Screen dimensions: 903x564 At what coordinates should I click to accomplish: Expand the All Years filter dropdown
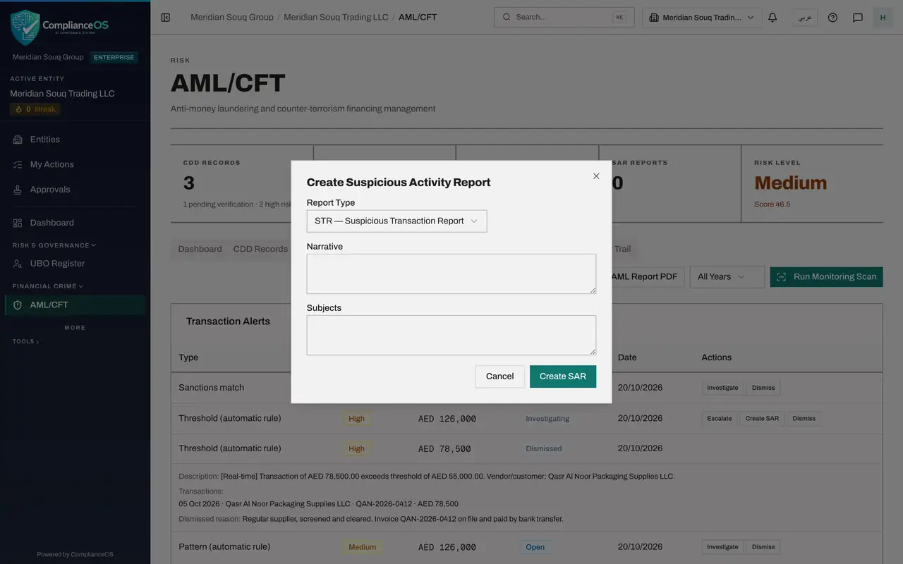[727, 276]
